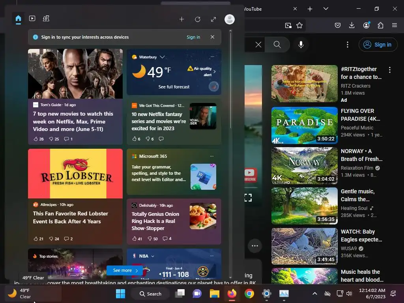
Task: Toggle Picture-in-Picture in Firefox address bar
Action: tap(288, 25)
